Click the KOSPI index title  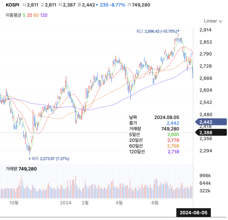13,5
